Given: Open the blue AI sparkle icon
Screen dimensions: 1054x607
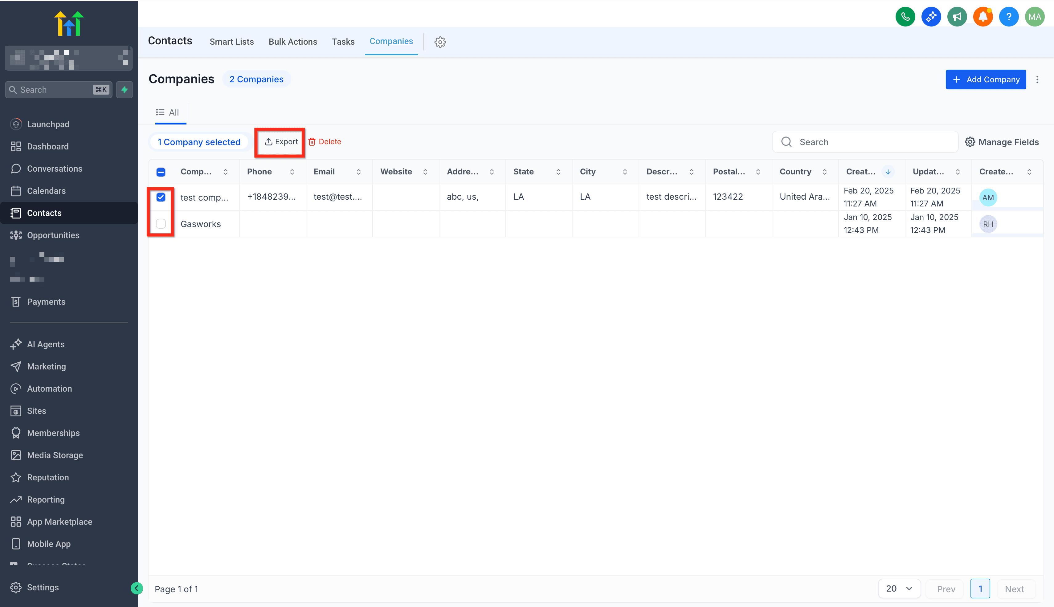Looking at the screenshot, I should [931, 17].
